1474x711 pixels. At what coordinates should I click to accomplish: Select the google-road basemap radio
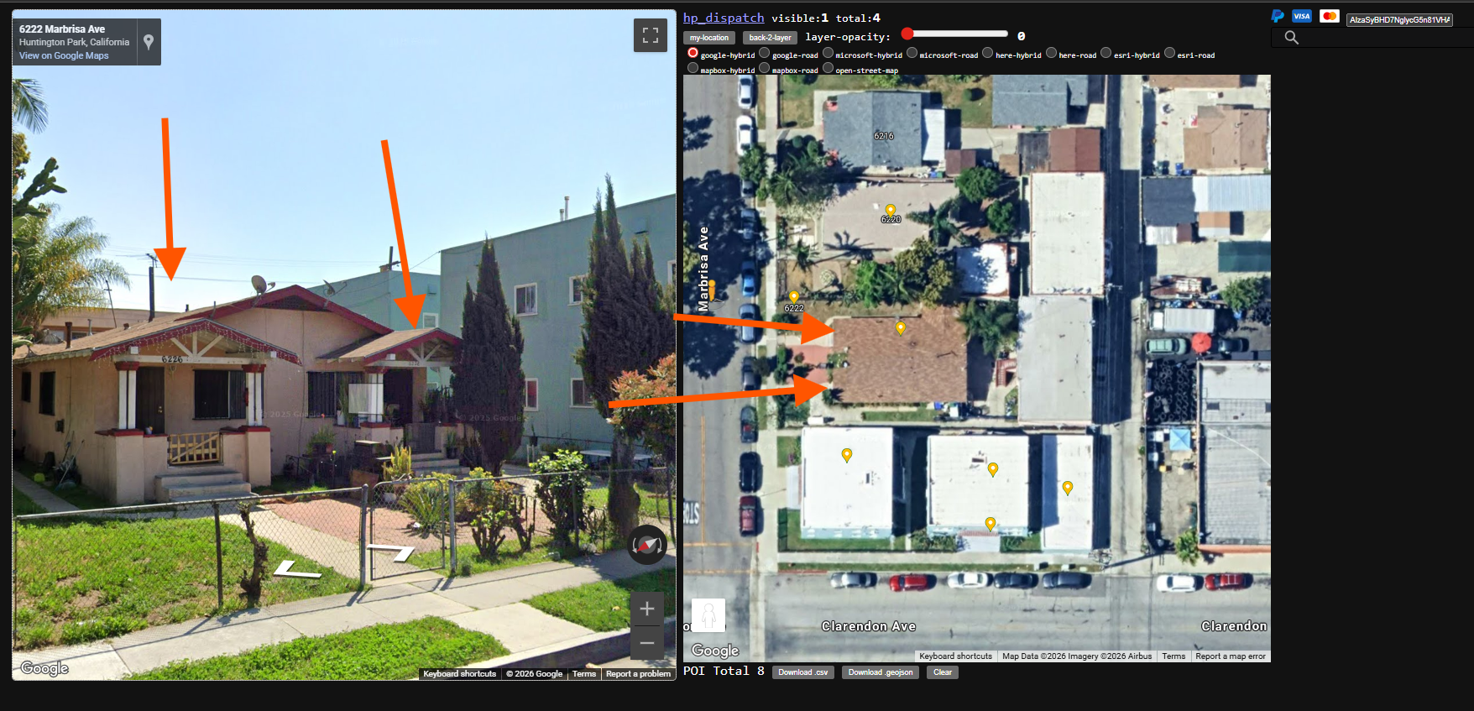pos(765,53)
